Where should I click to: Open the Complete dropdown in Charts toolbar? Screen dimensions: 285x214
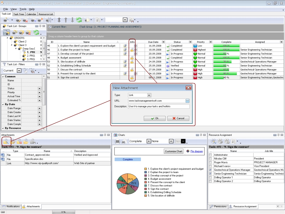[x=149, y=141]
